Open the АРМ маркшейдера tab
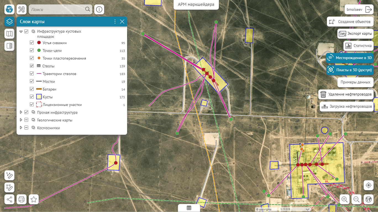Screen dimensions: 378x212 click(196, 4)
